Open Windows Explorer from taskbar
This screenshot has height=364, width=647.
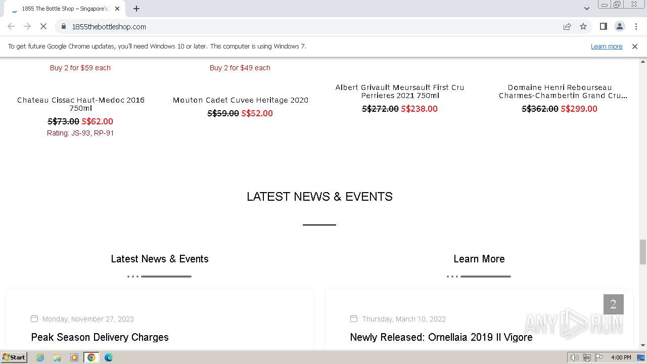coord(57,357)
